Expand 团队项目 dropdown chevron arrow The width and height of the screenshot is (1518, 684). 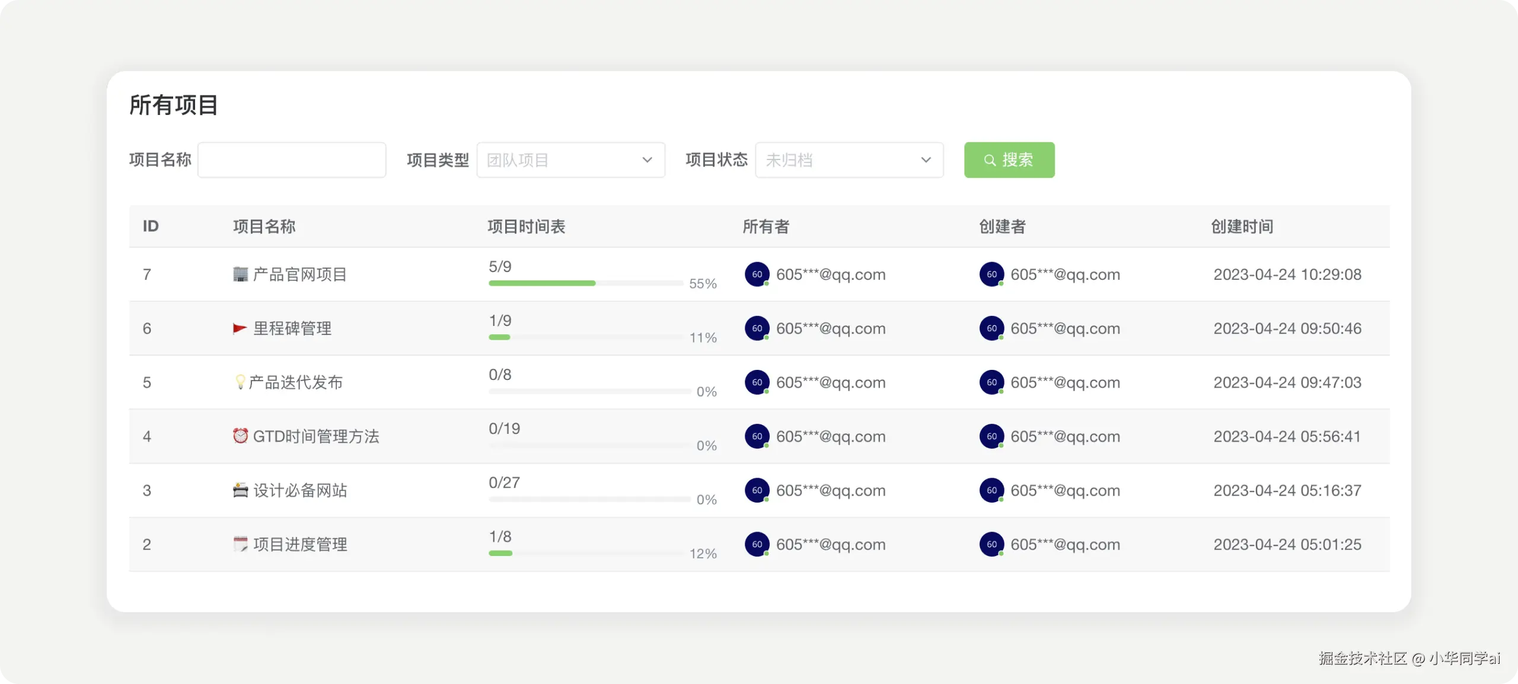tap(647, 160)
